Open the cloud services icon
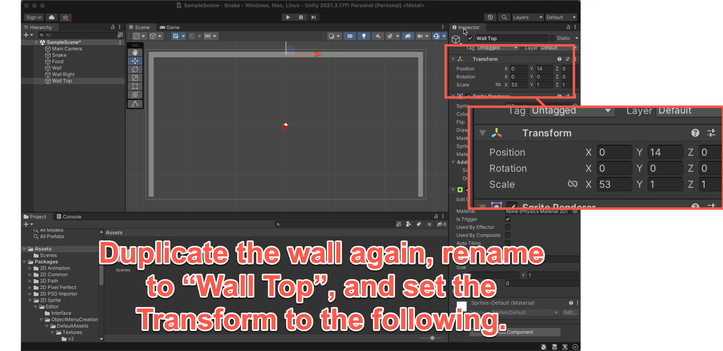Screen dimensions: 723x351 point(52,17)
